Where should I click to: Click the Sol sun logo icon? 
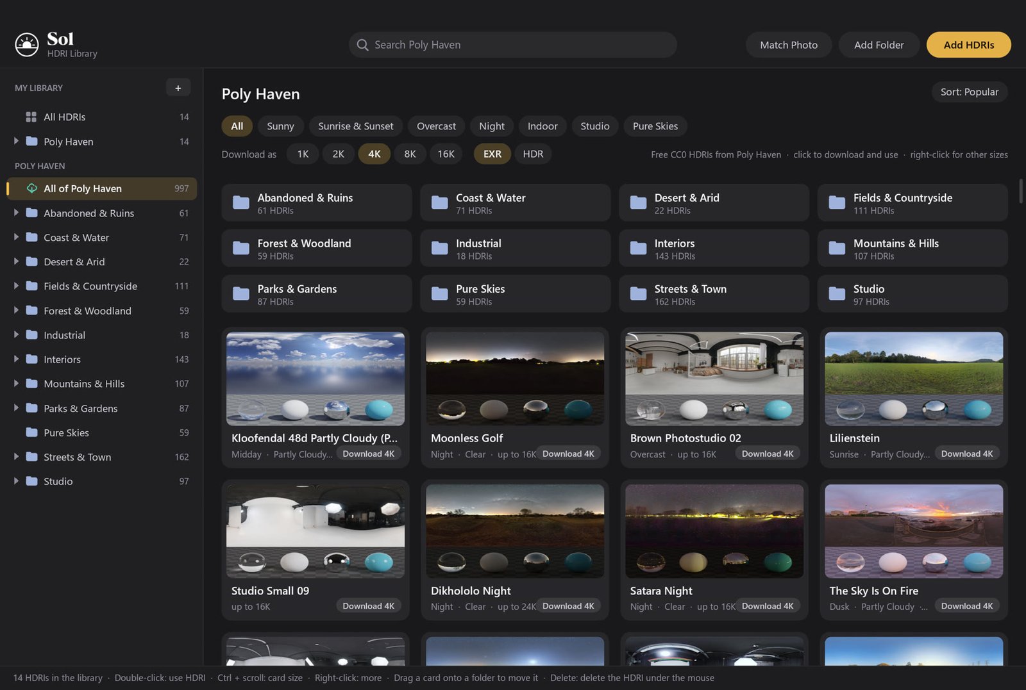27,45
